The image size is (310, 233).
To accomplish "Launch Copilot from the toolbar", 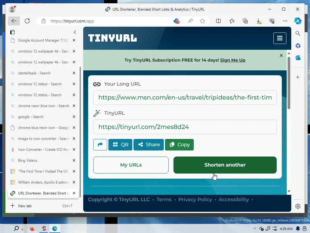I will (298, 21).
